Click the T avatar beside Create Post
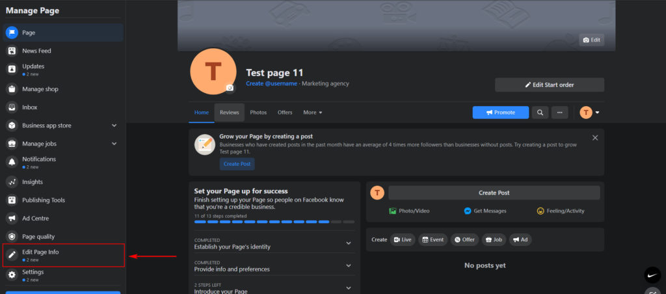Screen dimensions: 666x294 click(x=377, y=193)
